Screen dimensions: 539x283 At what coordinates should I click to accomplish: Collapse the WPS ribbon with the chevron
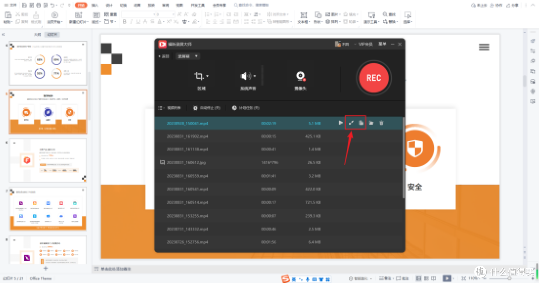(532, 5)
